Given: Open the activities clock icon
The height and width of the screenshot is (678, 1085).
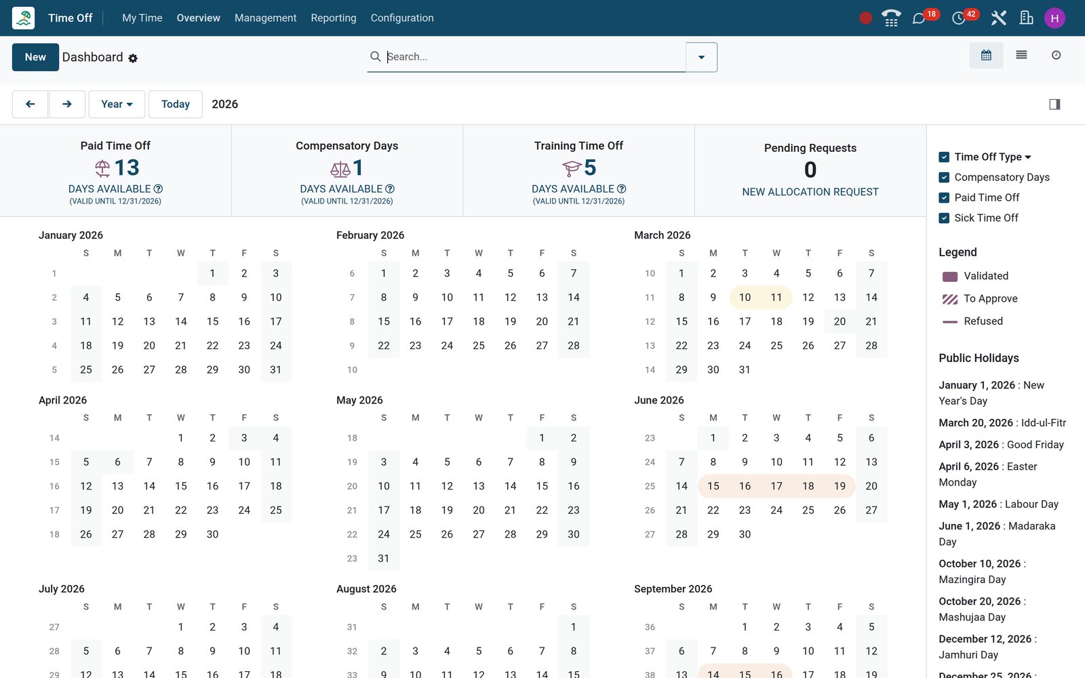Looking at the screenshot, I should (x=958, y=18).
